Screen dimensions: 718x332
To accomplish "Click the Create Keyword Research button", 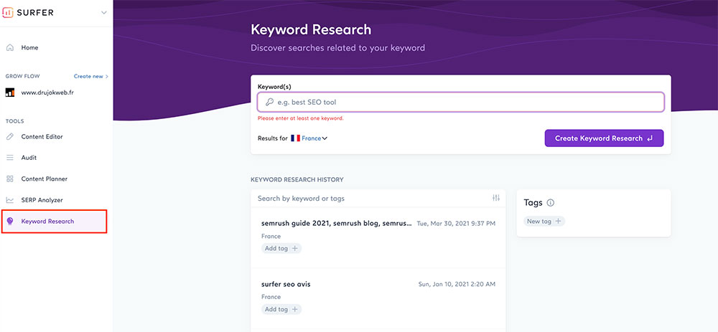I will [604, 138].
